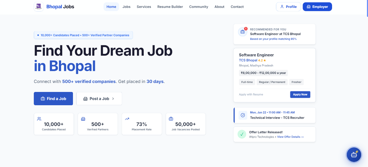368x167 pixels.
Task: Click the trending arrow icon above Placement Rate
Action: coord(127,119)
